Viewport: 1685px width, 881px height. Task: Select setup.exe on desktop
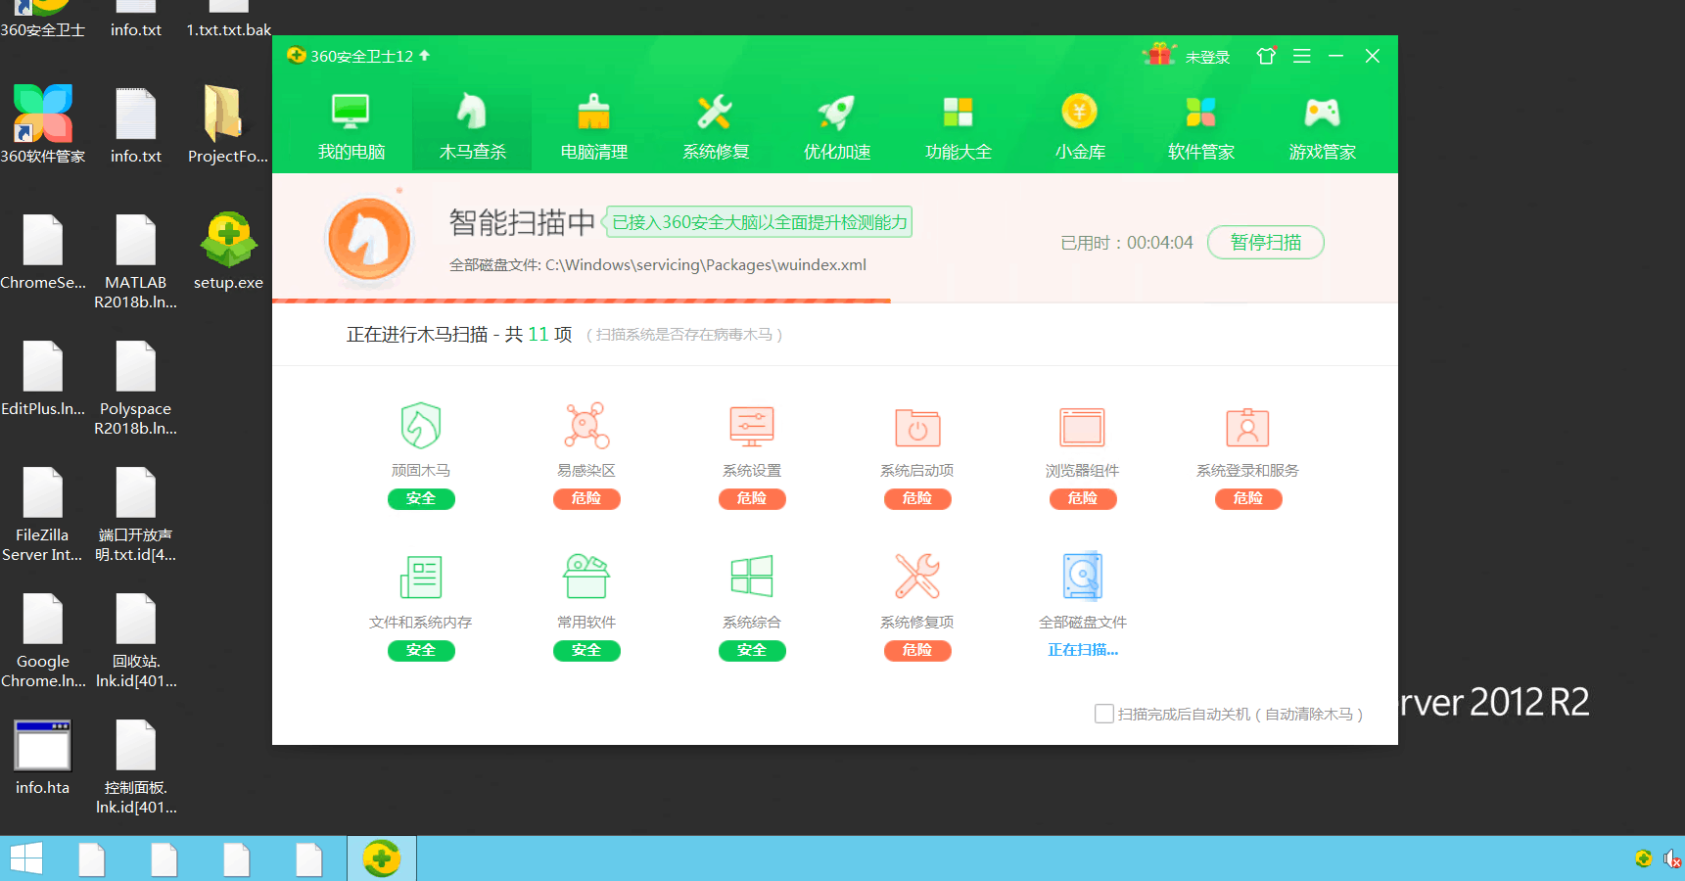pyautogui.click(x=228, y=252)
